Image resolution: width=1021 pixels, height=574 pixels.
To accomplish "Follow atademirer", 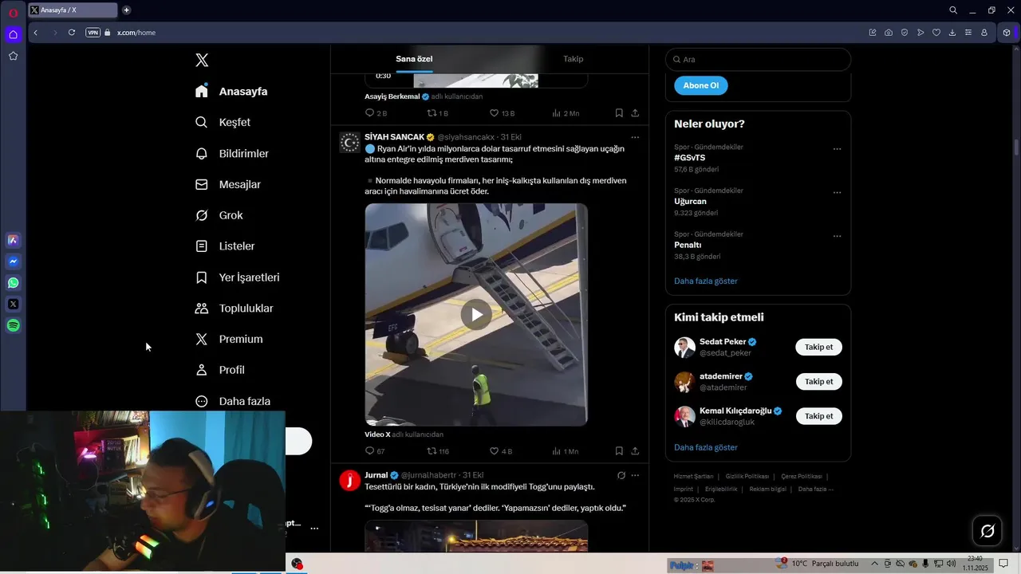I will pos(818,381).
